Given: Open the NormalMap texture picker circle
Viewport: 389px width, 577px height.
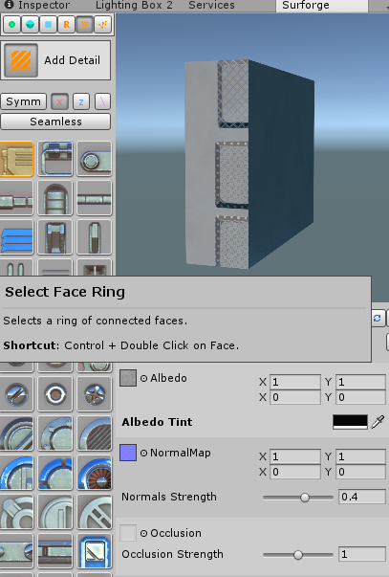Looking at the screenshot, I should tap(143, 453).
